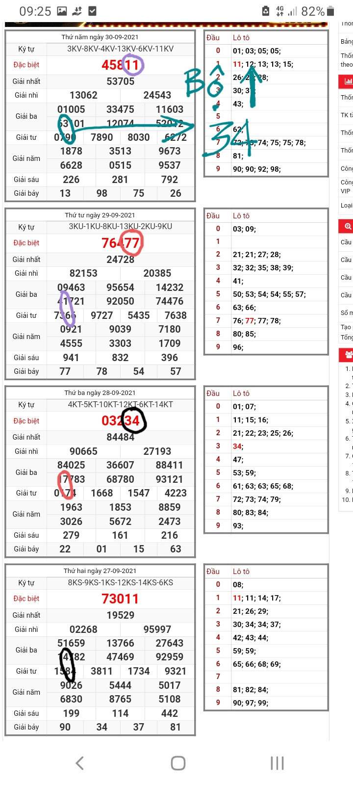This screenshot has height=785, width=353.
Task: Tap the special prize number 03234
Action: pyautogui.click(x=121, y=420)
